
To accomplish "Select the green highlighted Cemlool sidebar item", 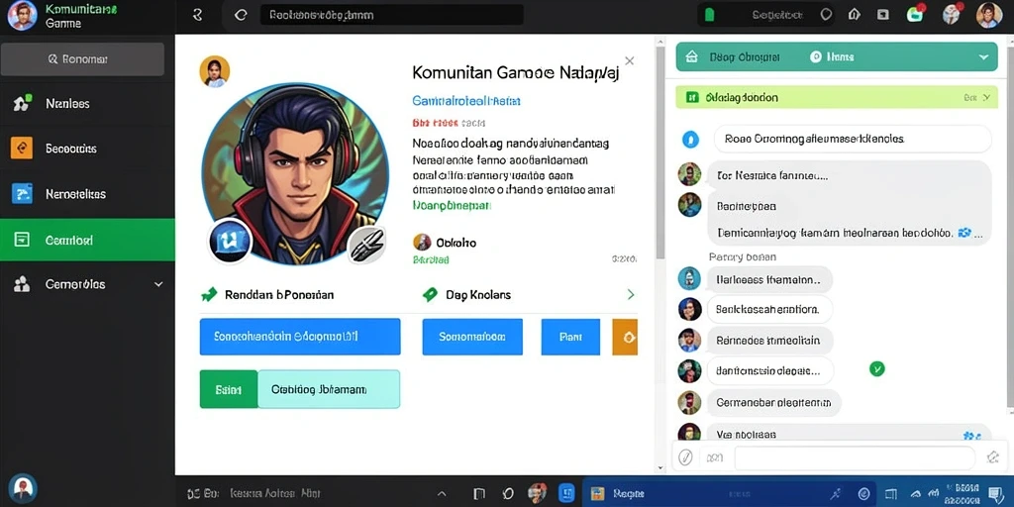I will click(x=87, y=240).
